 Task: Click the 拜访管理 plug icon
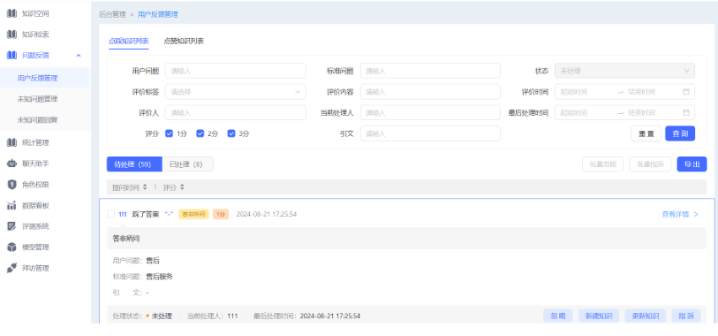pos(12,268)
